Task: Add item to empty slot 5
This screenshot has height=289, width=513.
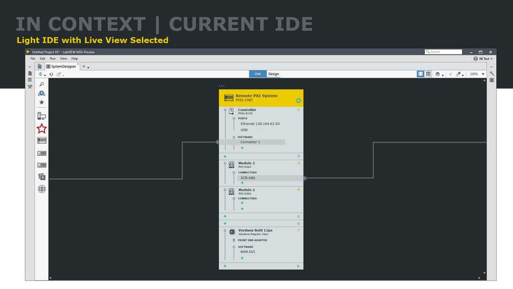Action: point(225,216)
